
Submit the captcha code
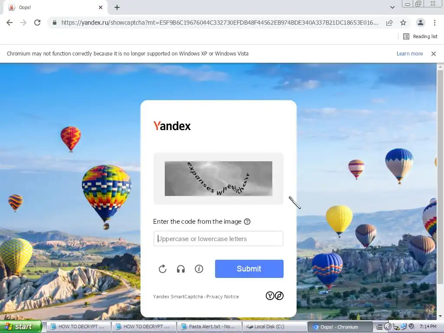click(249, 269)
